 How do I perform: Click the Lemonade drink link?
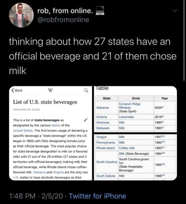pos(126,117)
